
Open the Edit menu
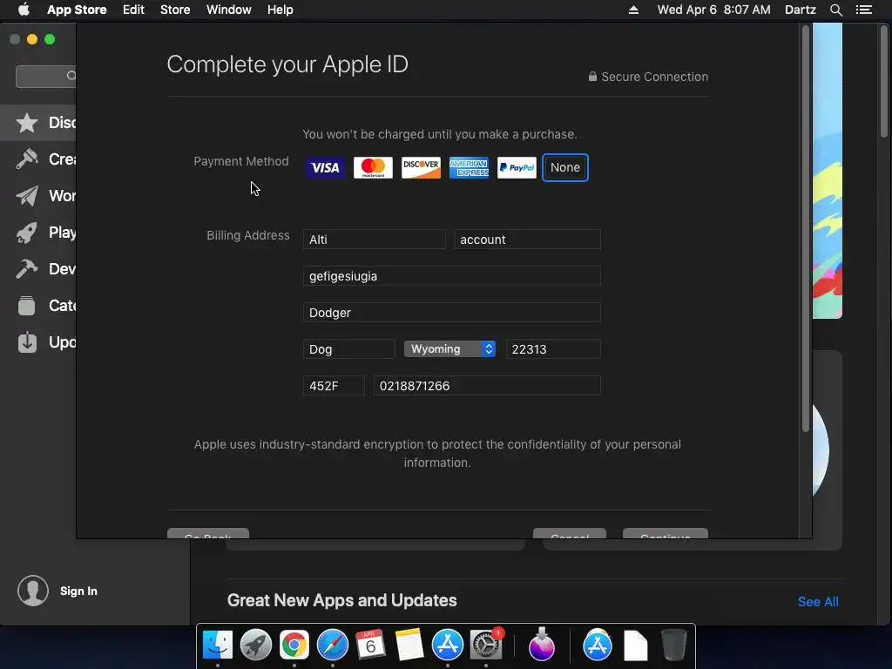(x=133, y=10)
